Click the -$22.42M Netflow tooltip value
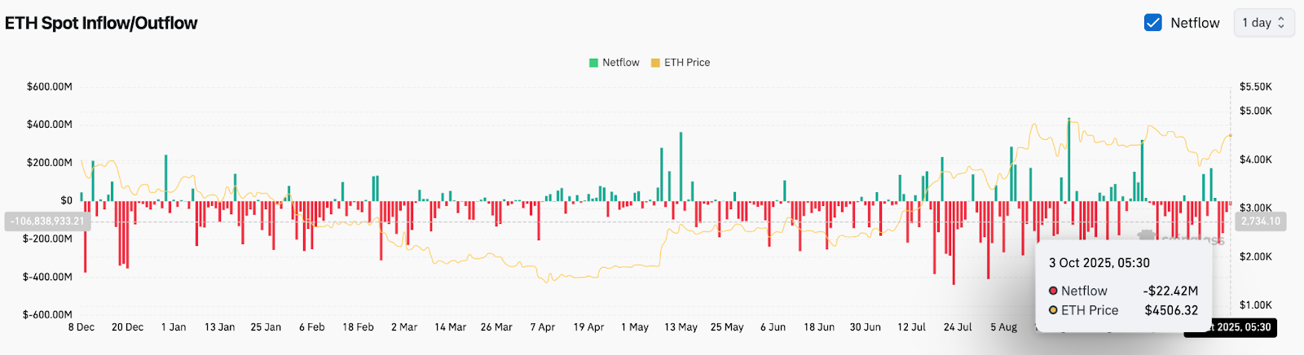1304x355 pixels. 1170,291
